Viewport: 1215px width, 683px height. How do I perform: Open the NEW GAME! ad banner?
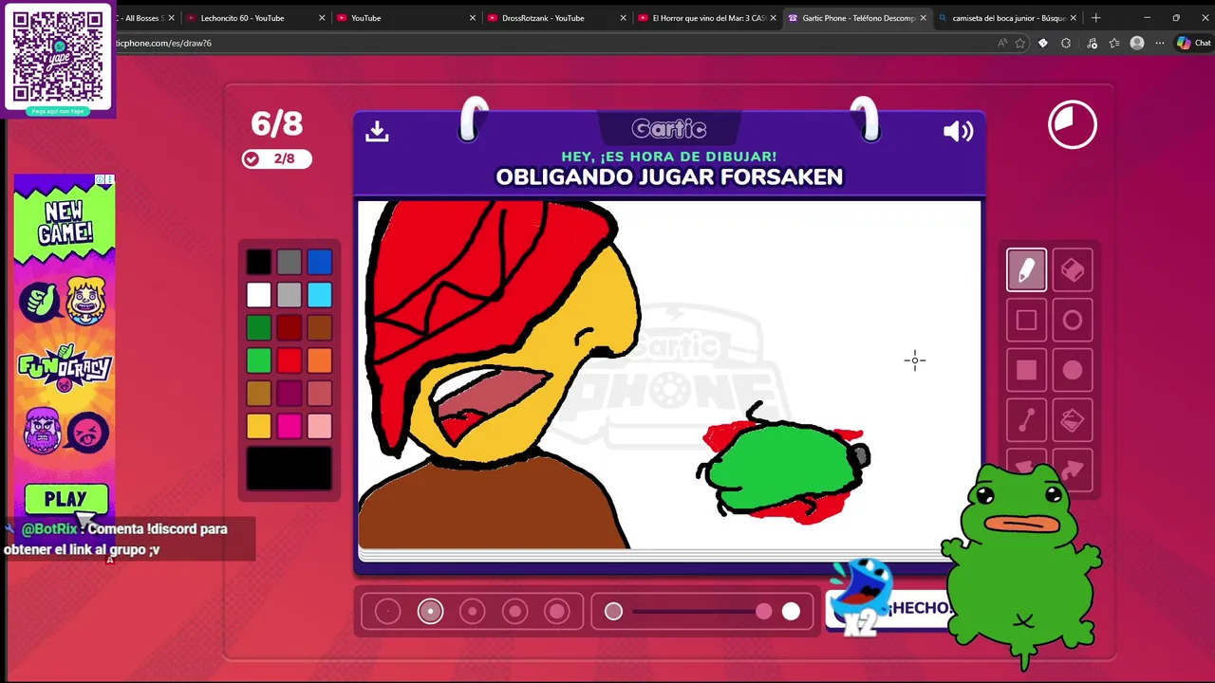pyautogui.click(x=65, y=223)
